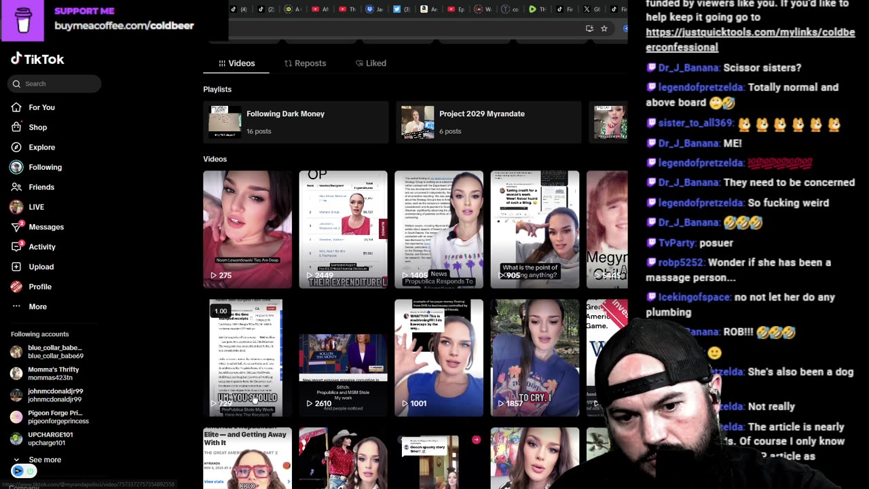This screenshot has width=869, height=489.
Task: Switch to the Videos tab
Action: pyautogui.click(x=236, y=63)
